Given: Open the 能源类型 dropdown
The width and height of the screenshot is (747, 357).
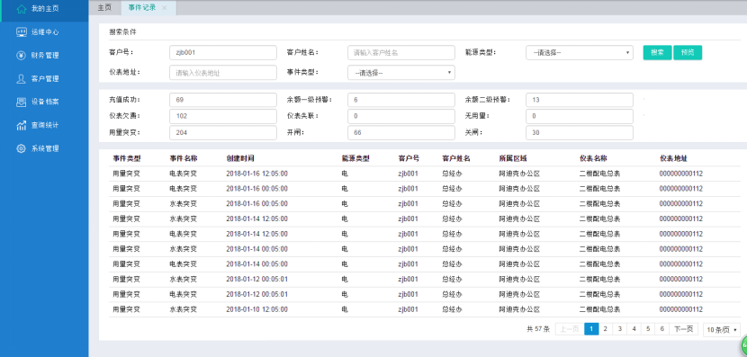Looking at the screenshot, I should [580, 53].
